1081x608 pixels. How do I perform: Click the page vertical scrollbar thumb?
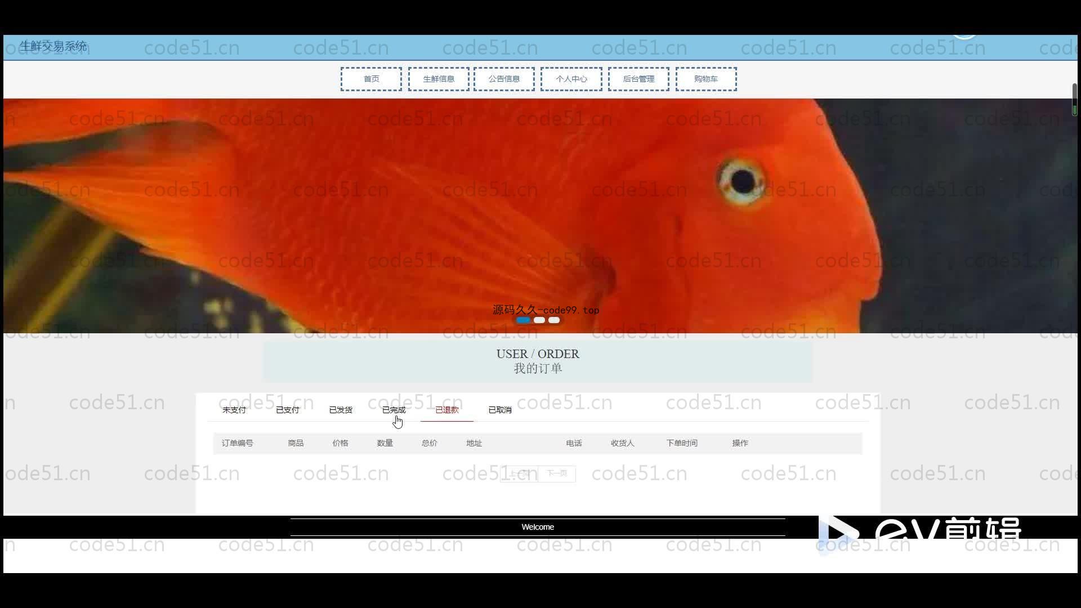(x=1074, y=99)
